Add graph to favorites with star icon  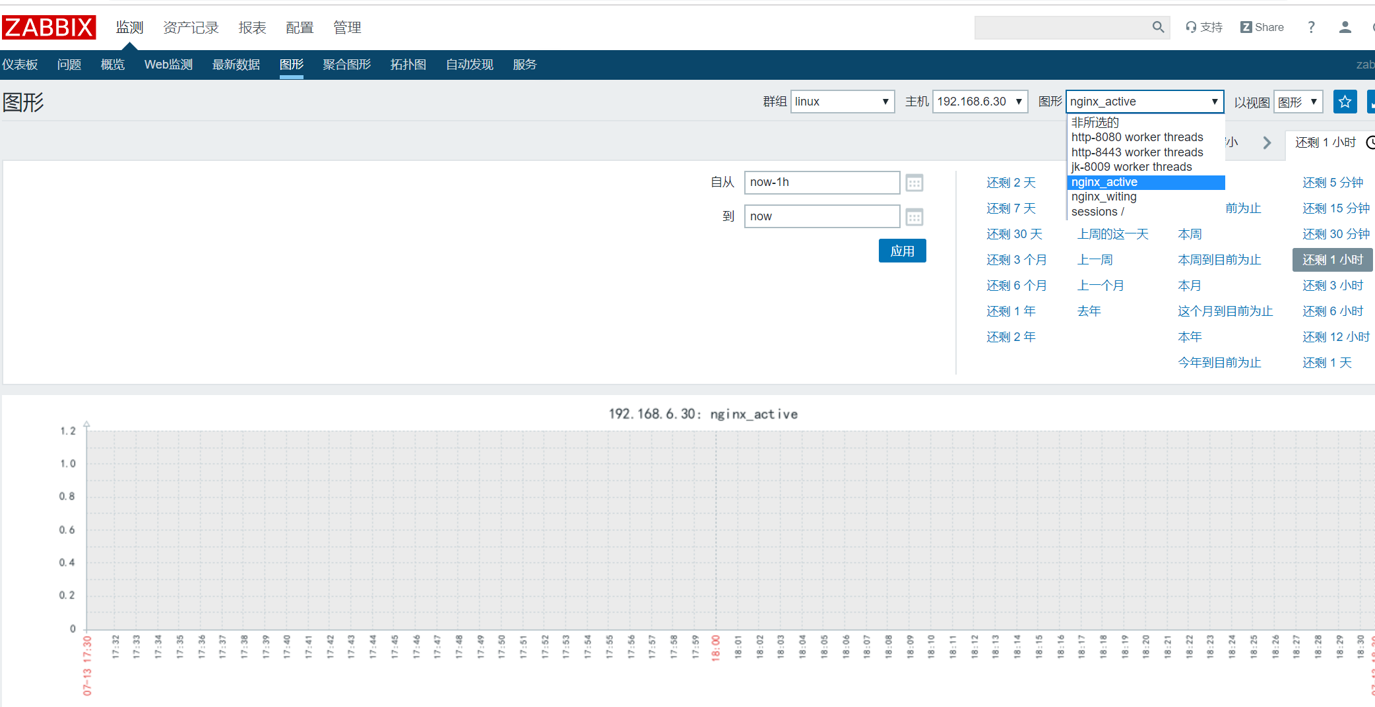[1345, 102]
